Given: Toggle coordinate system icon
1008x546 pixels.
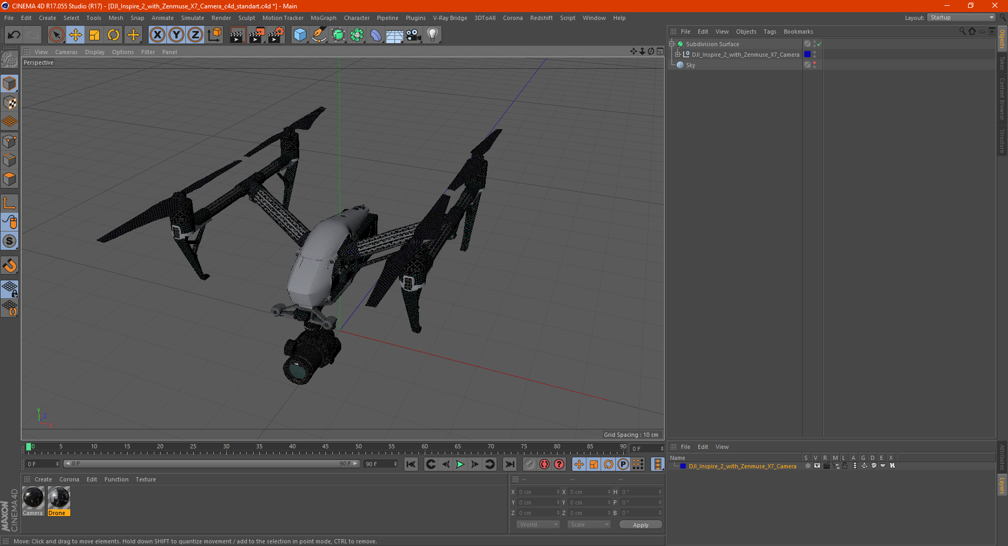Looking at the screenshot, I should pyautogui.click(x=215, y=35).
